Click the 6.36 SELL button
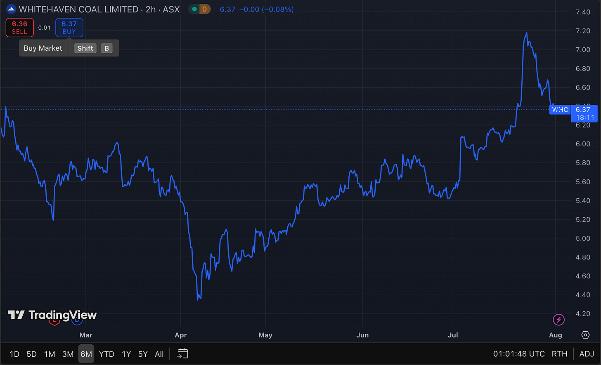This screenshot has height=365, width=601. point(19,28)
